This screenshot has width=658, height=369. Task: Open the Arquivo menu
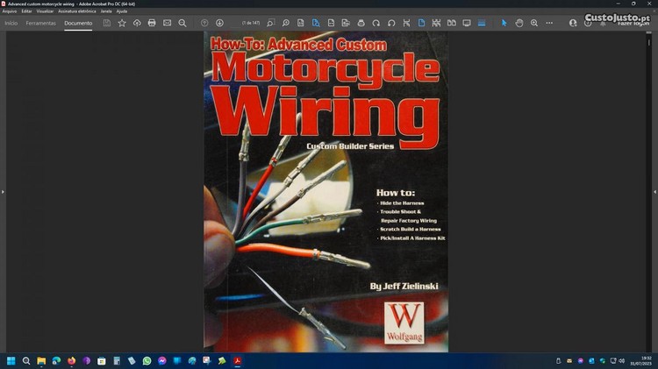pos(10,11)
